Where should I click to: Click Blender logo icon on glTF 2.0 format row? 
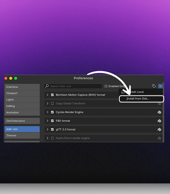point(159,130)
